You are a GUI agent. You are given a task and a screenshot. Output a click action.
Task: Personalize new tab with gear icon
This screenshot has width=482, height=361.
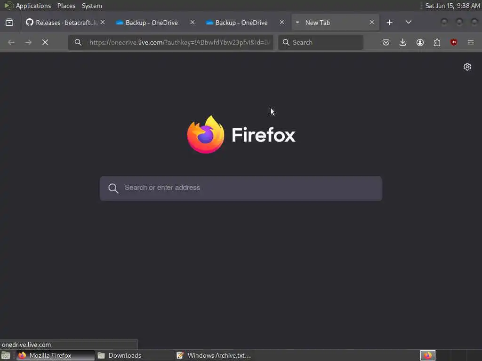pyautogui.click(x=467, y=67)
